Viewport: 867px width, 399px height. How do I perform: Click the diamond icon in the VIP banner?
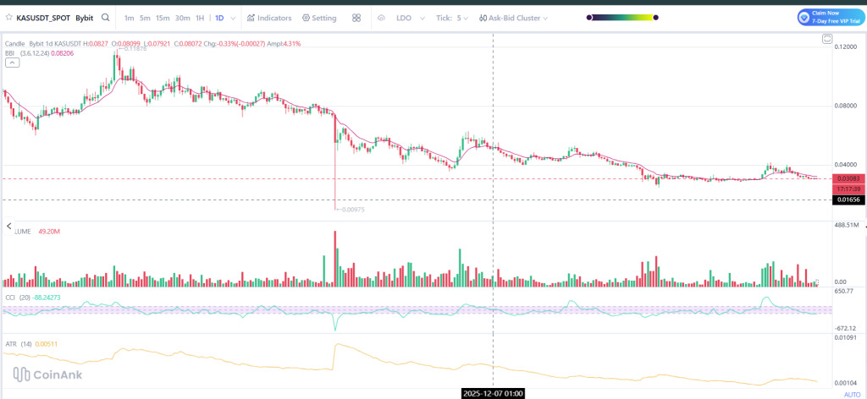pyautogui.click(x=804, y=17)
